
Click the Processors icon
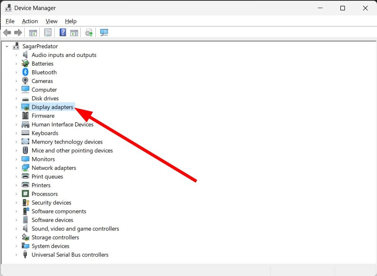25,194
